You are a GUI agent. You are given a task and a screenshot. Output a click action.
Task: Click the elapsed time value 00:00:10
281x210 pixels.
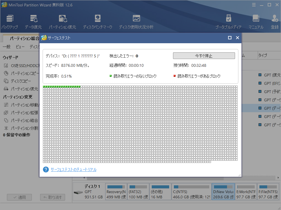[x=136, y=65]
